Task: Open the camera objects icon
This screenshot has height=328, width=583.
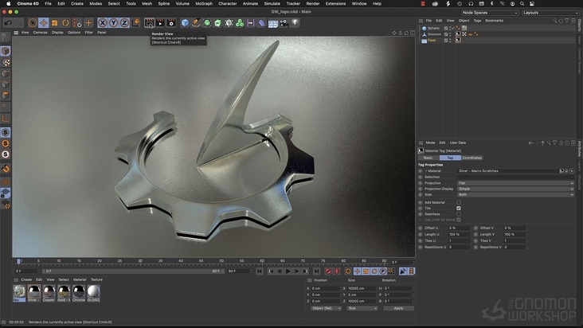Action: [284, 23]
